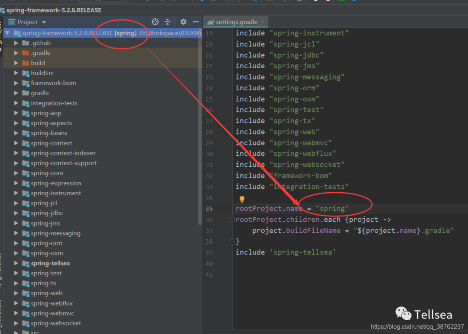
Task: Click the orange .gradle folder icon
Action: 26,53
